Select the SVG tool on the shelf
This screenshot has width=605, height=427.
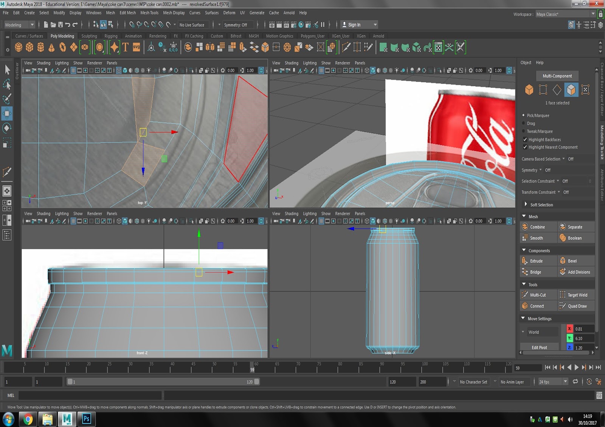pyautogui.click(x=136, y=47)
